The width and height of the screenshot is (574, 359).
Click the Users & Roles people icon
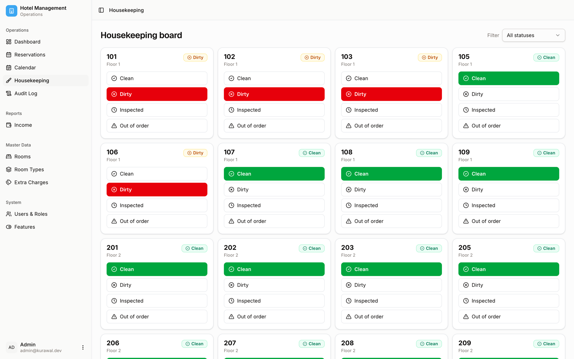pos(9,214)
